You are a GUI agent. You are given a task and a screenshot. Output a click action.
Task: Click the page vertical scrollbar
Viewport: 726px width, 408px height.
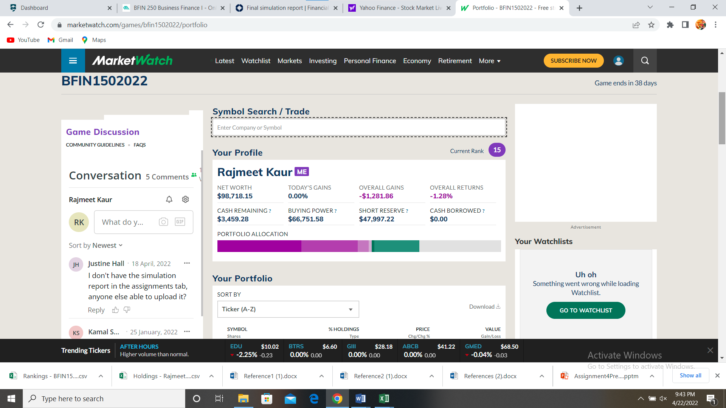coord(722,118)
